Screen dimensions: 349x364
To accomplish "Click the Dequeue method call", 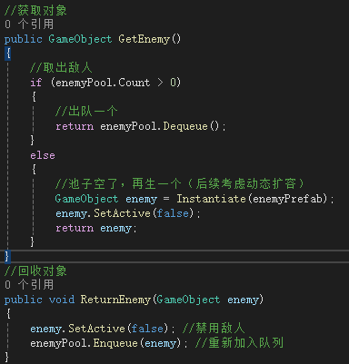I will 185,126.
